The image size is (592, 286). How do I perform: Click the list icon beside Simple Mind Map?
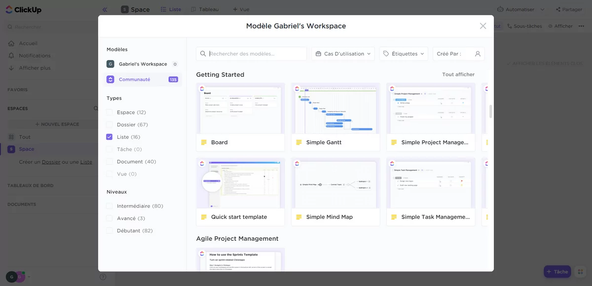298,217
